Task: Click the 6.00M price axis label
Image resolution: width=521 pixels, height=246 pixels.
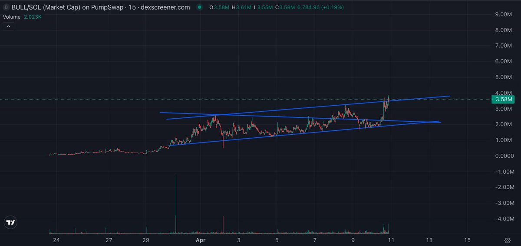Action: [504, 62]
